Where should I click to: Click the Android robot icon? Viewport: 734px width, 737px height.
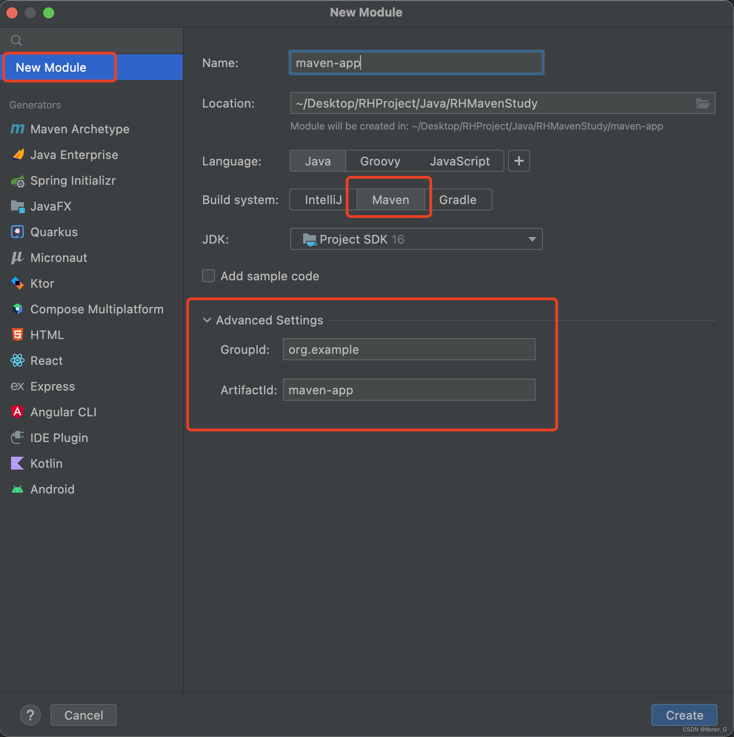click(17, 489)
